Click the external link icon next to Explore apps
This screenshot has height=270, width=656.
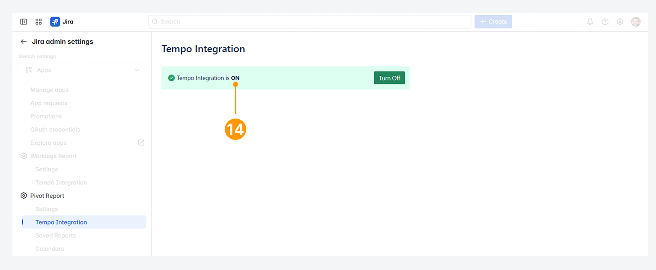(x=141, y=142)
